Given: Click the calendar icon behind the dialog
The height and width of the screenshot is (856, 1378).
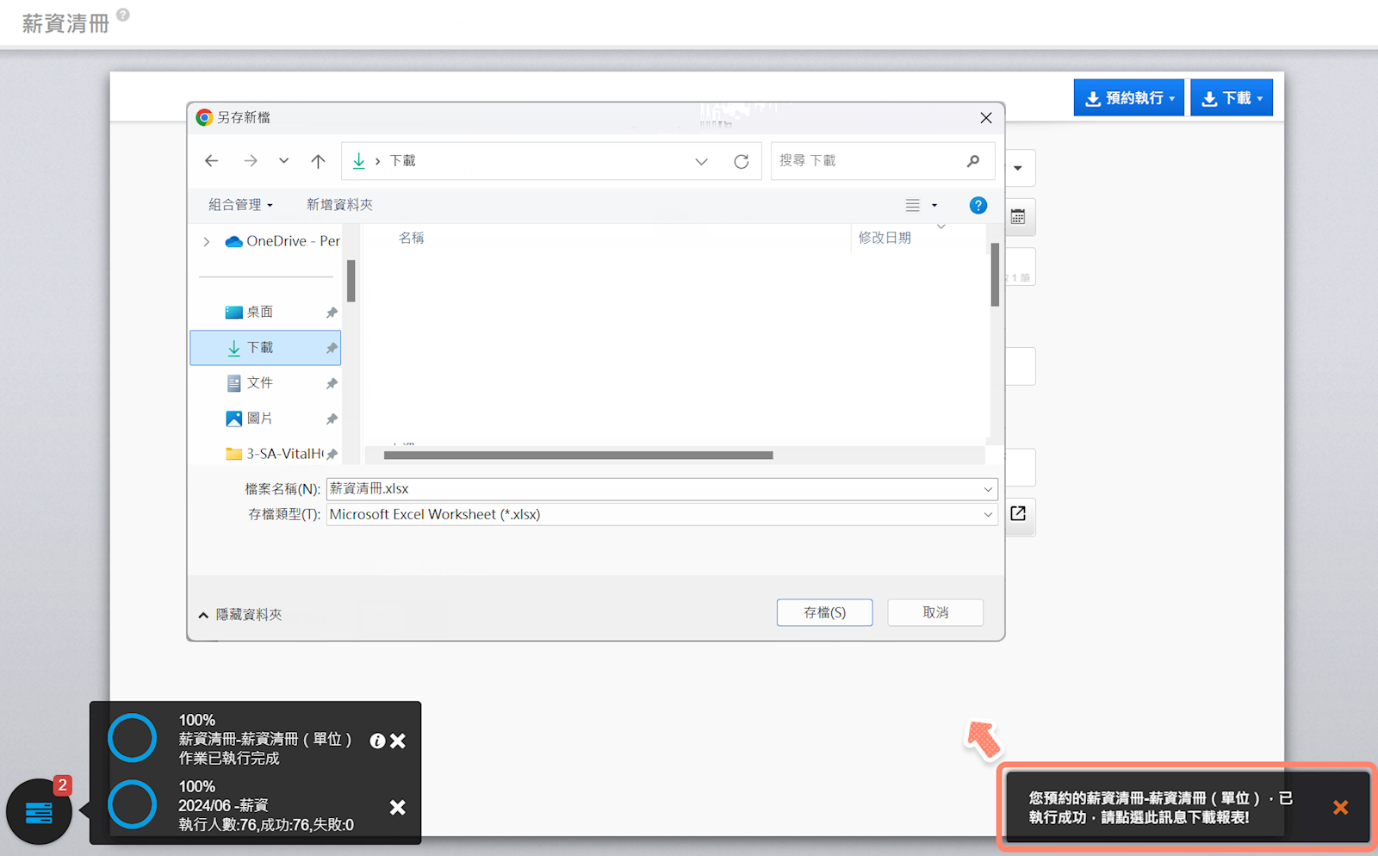Looking at the screenshot, I should pos(1018,216).
